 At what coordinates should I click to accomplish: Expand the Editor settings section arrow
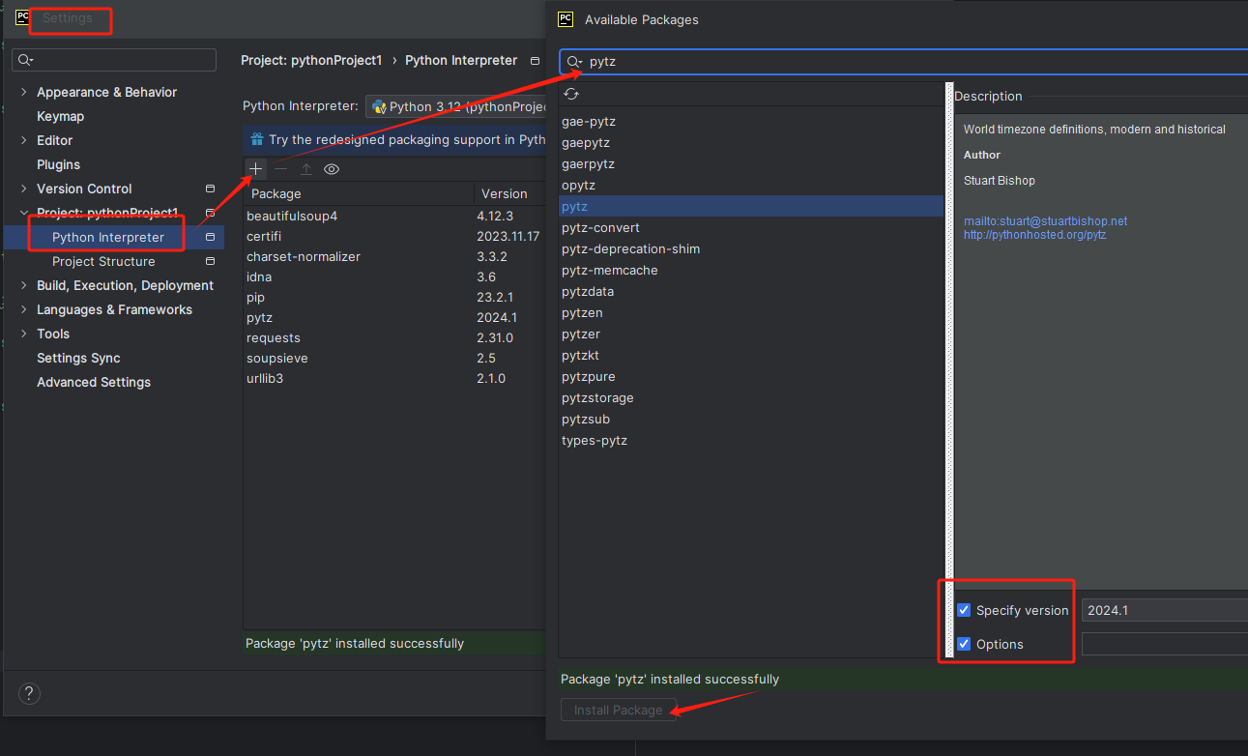click(23, 140)
